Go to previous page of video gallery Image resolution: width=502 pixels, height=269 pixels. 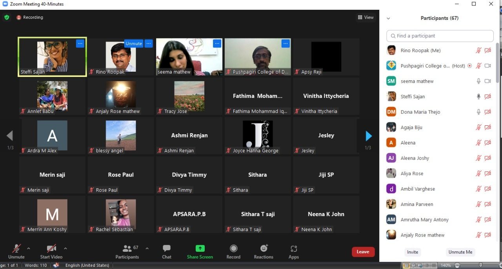pos(10,136)
